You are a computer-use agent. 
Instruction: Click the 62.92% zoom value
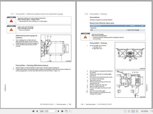145,111
